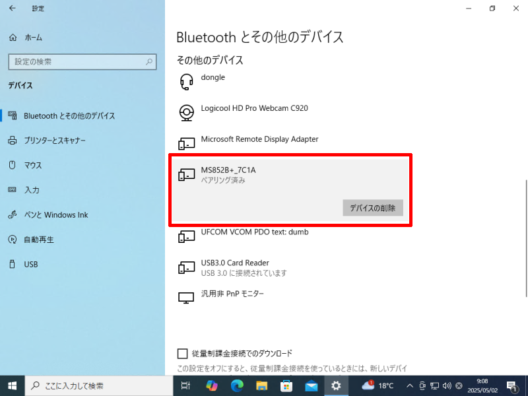Click the autoplay icon next to 自動再生
This screenshot has width=528, height=396.
click(13, 240)
